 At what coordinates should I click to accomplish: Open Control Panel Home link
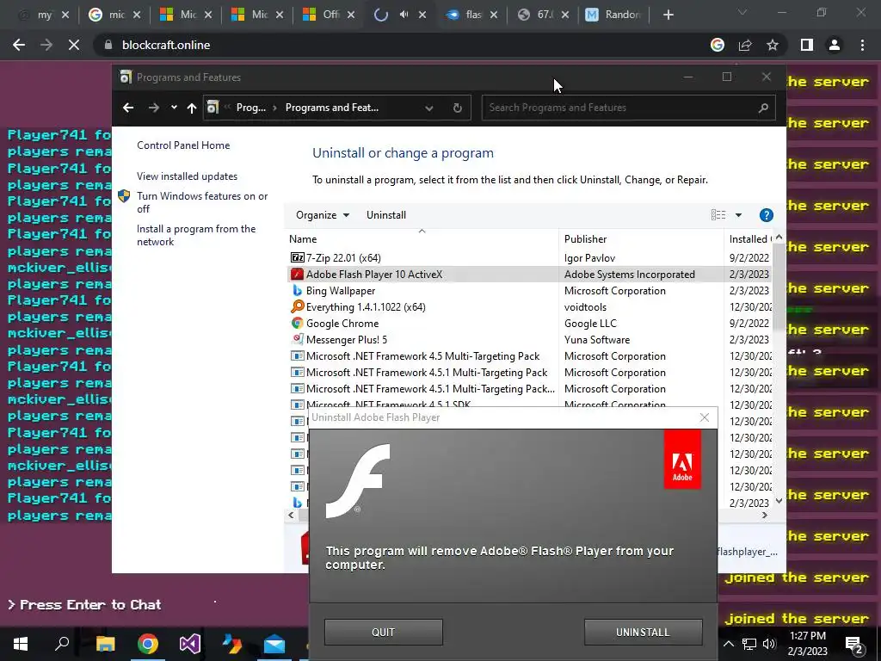(x=183, y=145)
